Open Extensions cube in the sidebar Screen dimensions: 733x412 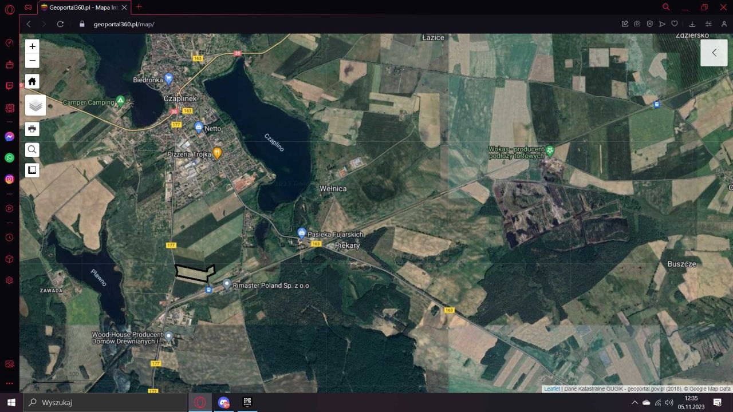[9, 259]
